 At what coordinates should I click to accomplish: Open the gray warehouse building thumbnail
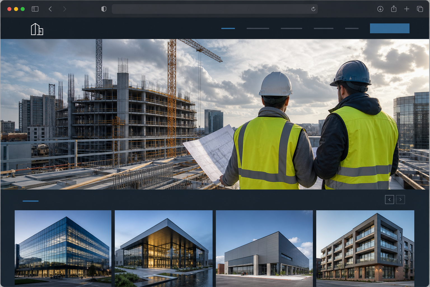pyautogui.click(x=264, y=248)
